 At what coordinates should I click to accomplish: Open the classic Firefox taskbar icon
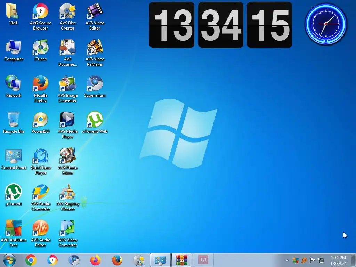[117, 260]
